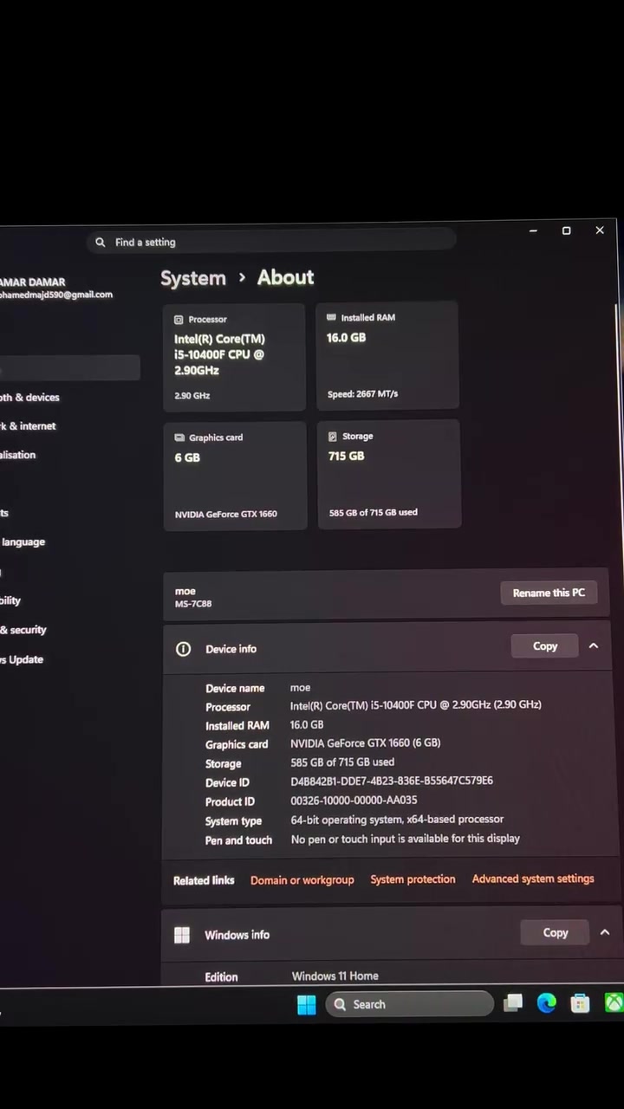Click the Speed: 2667 MT/s text
Image resolution: width=624 pixels, height=1109 pixels.
point(363,394)
